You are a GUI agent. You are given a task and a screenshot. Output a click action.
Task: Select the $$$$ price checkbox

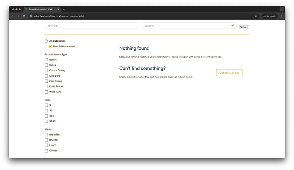point(46,121)
